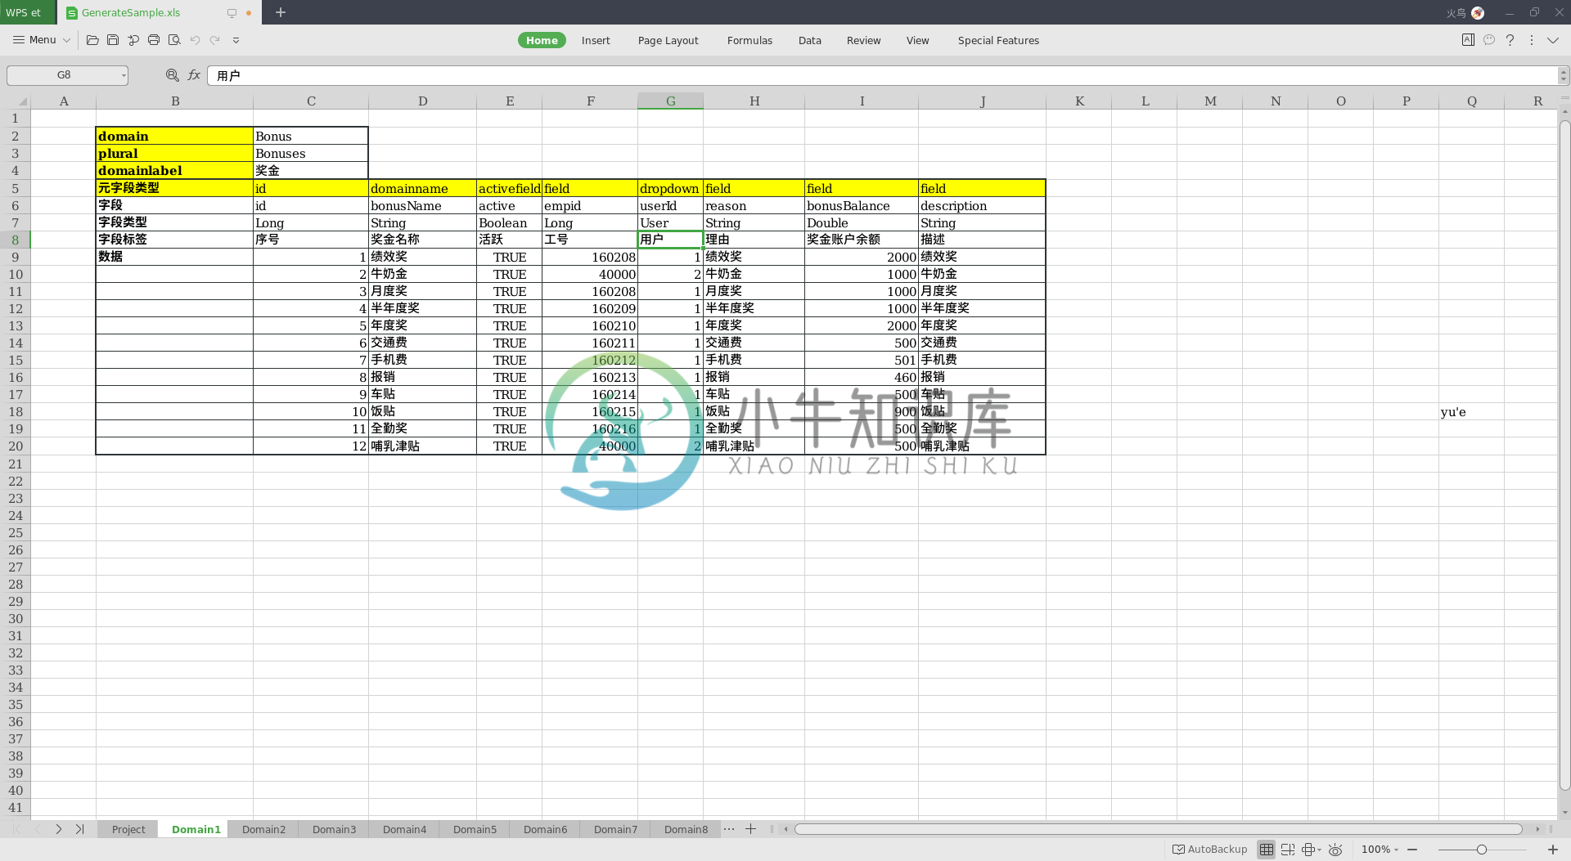Switch to the Project sheet tab
The image size is (1571, 861).
[x=128, y=829]
